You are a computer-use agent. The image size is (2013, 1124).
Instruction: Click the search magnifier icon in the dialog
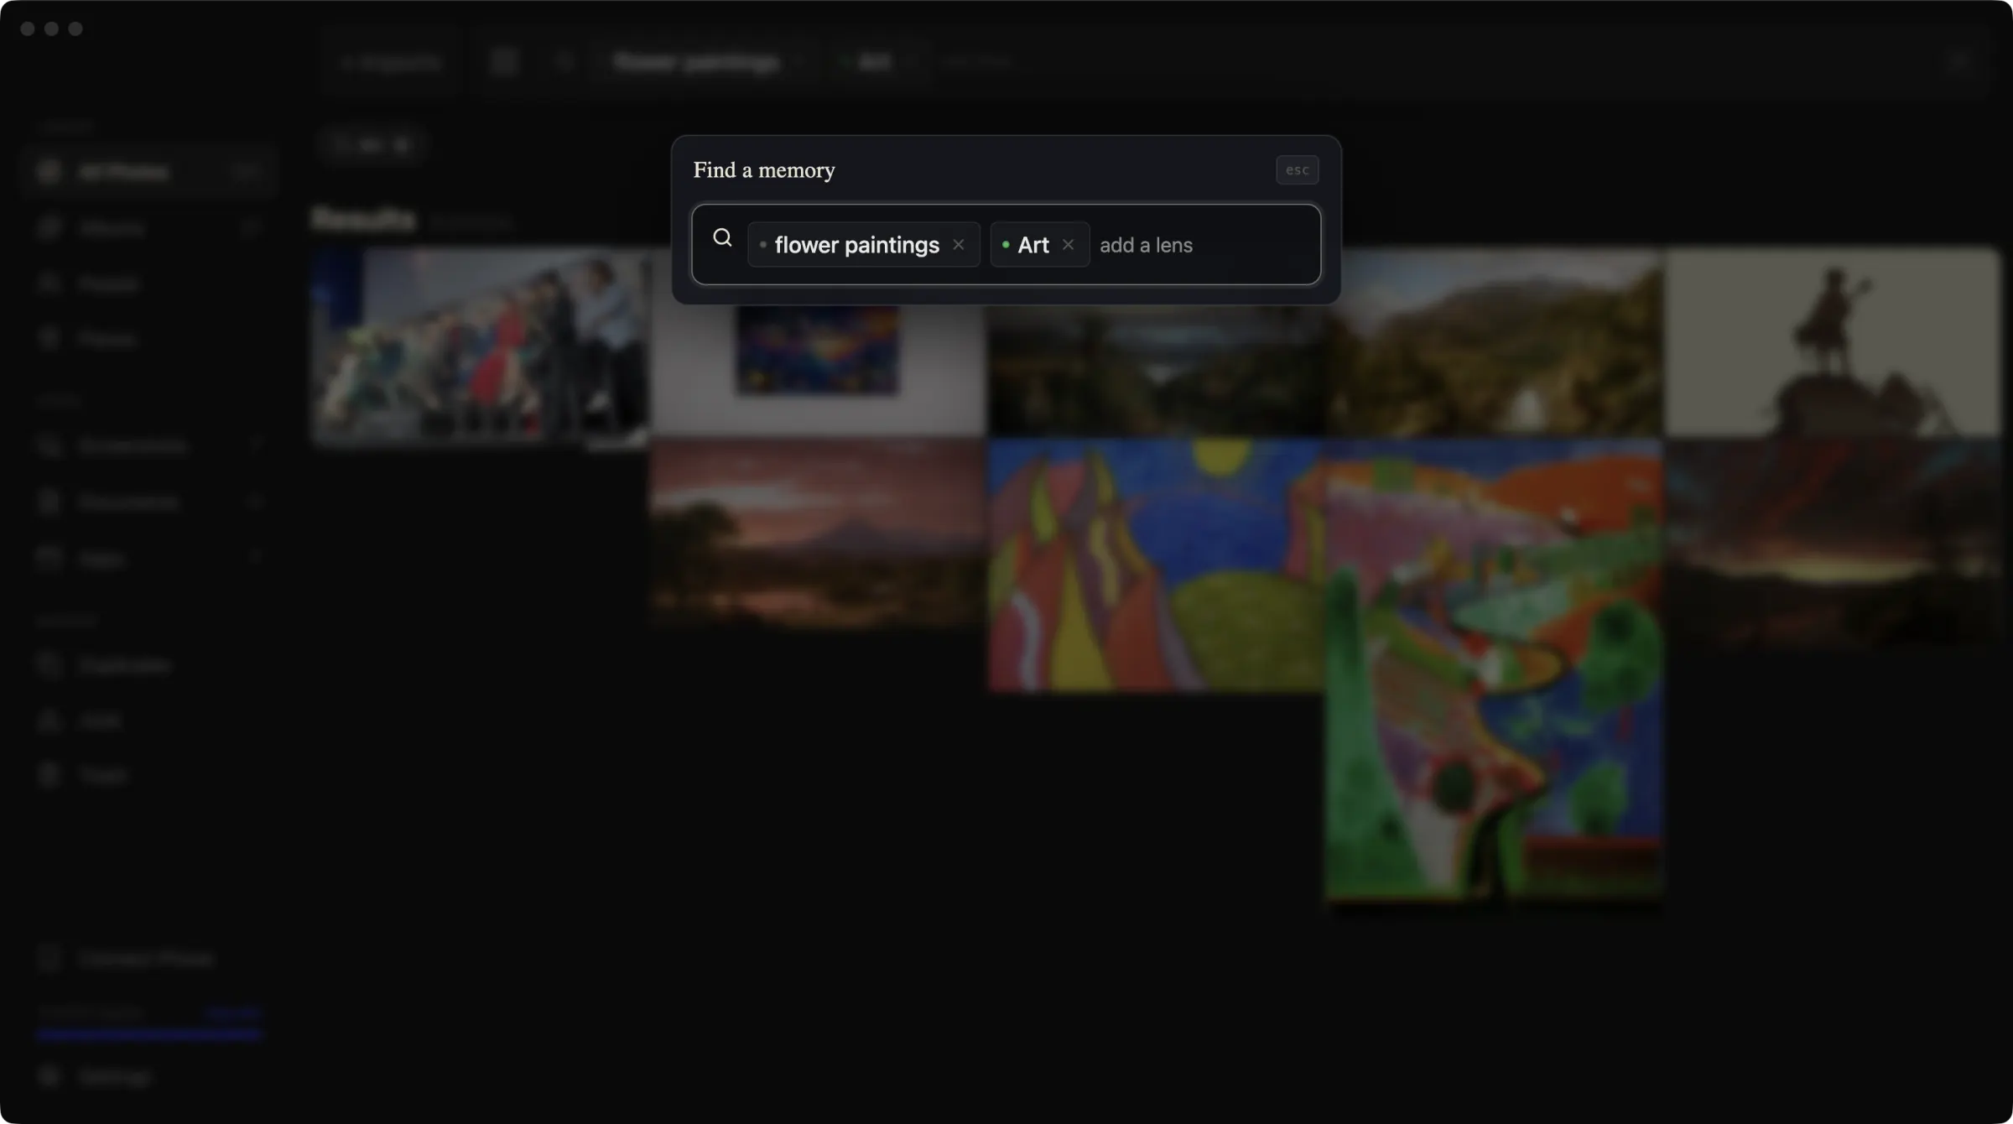(722, 238)
